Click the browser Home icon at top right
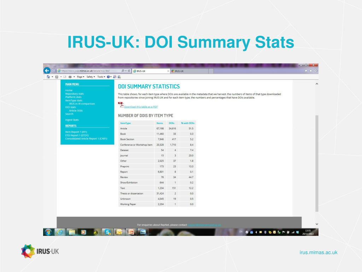This screenshot has width=362, height=272. pos(306,71)
